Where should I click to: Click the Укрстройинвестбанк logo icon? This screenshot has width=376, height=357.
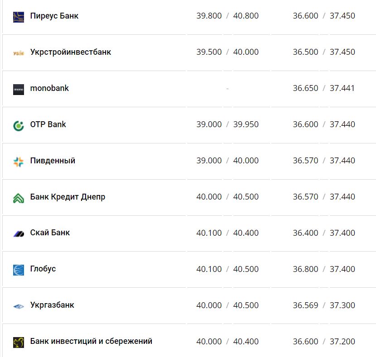point(19,53)
